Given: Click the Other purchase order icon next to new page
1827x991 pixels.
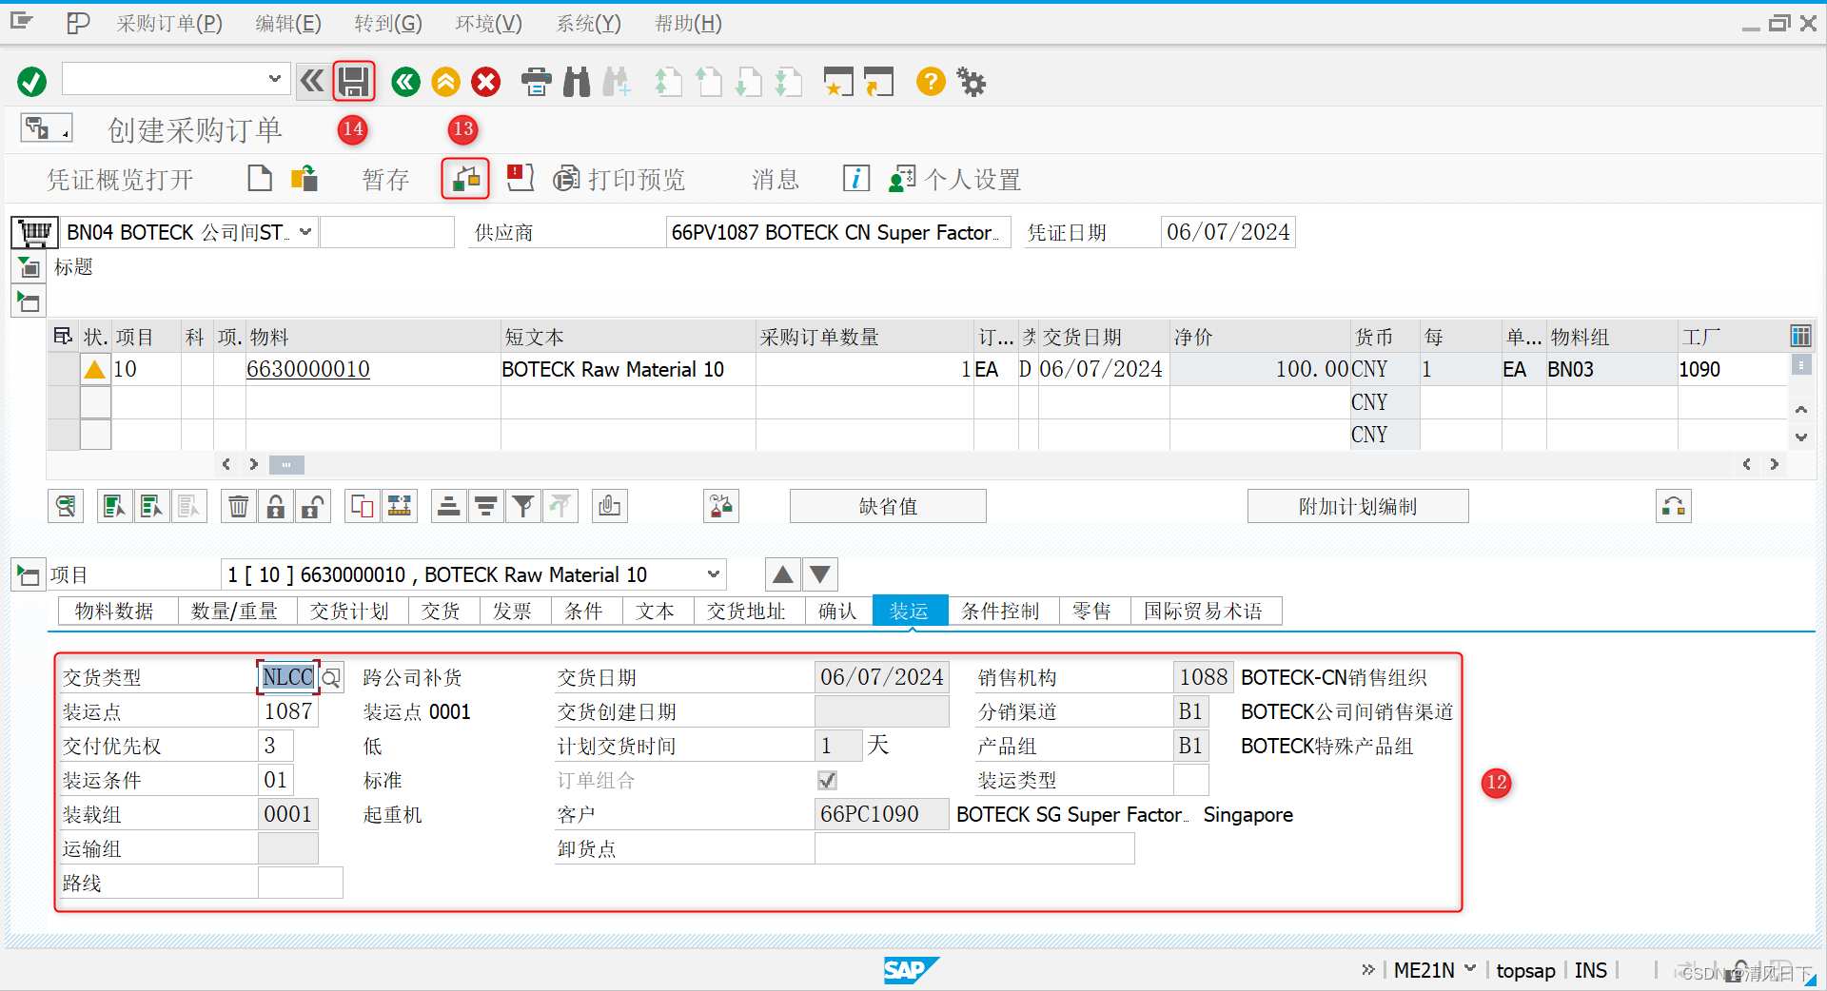Looking at the screenshot, I should tap(304, 178).
